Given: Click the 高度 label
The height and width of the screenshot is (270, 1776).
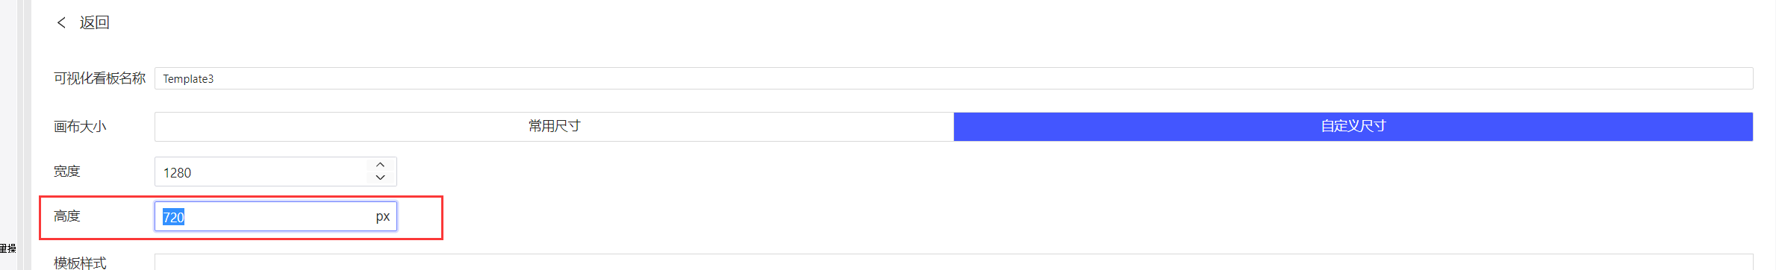Looking at the screenshot, I should (66, 216).
